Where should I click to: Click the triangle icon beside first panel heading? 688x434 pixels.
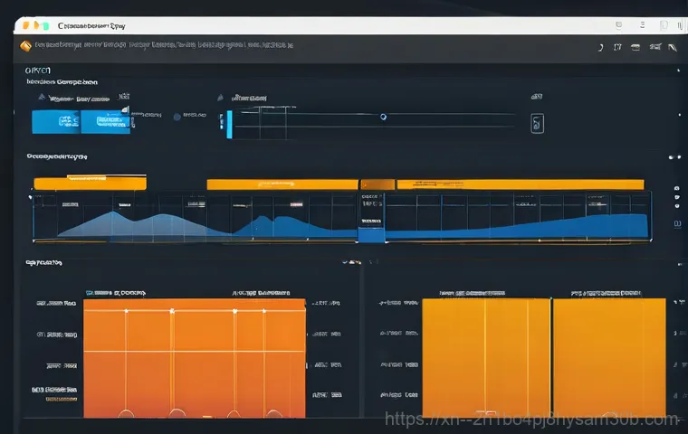[x=42, y=97]
